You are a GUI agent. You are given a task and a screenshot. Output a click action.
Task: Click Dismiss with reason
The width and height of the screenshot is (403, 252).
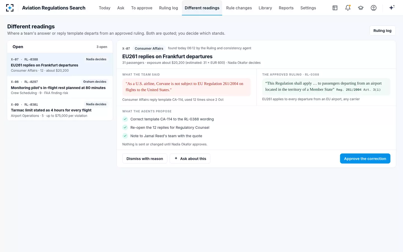pos(145,158)
